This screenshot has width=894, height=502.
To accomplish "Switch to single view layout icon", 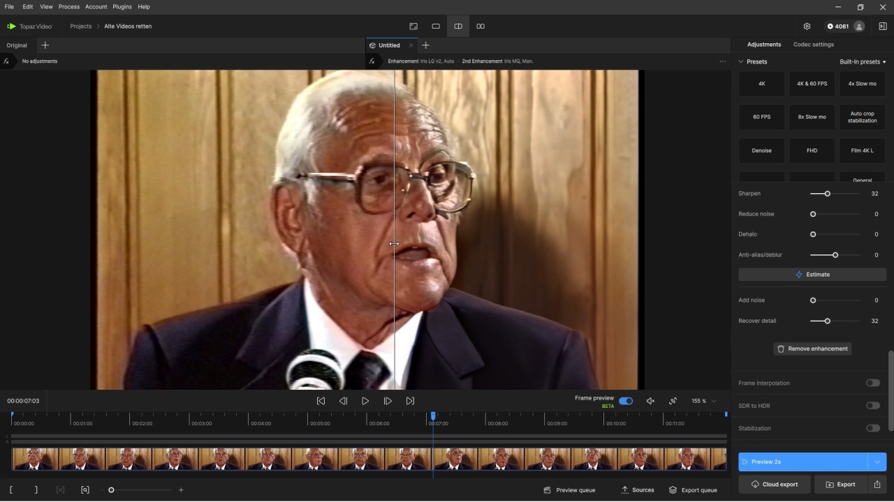I will click(436, 26).
